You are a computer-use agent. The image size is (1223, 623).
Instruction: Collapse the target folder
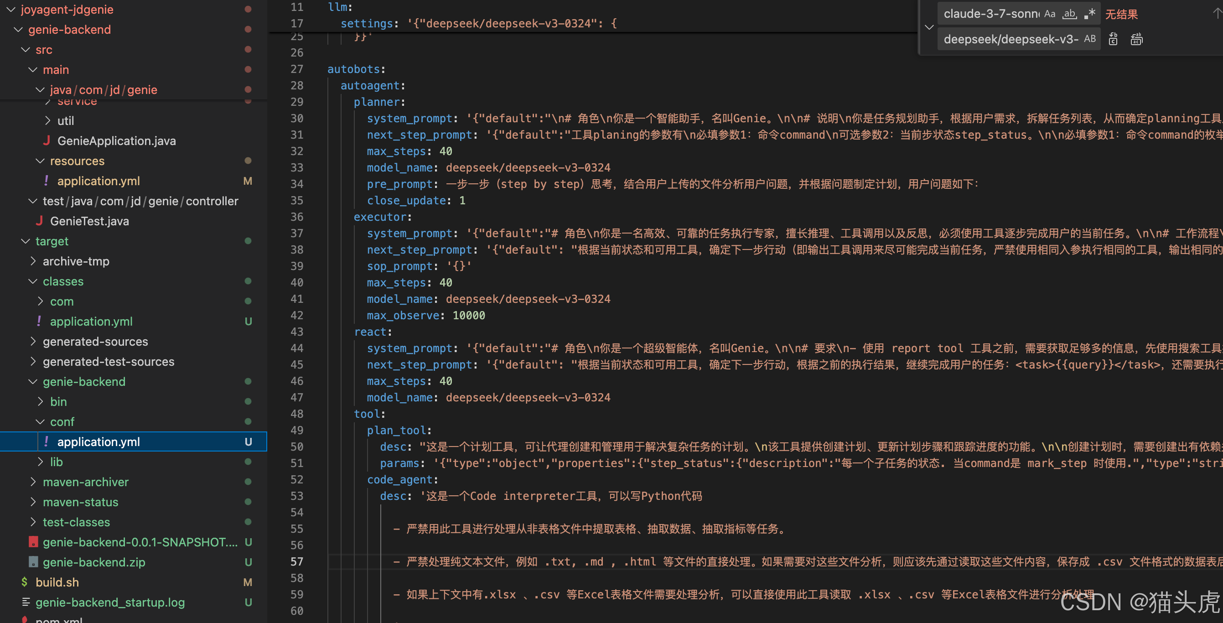pyautogui.click(x=52, y=241)
